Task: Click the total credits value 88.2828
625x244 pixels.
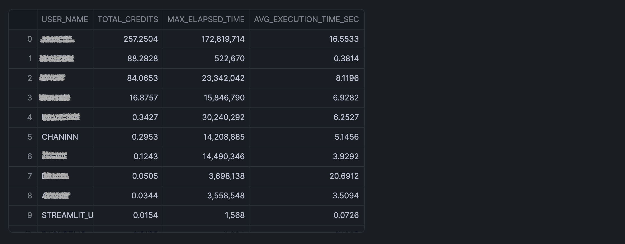Action: click(142, 58)
